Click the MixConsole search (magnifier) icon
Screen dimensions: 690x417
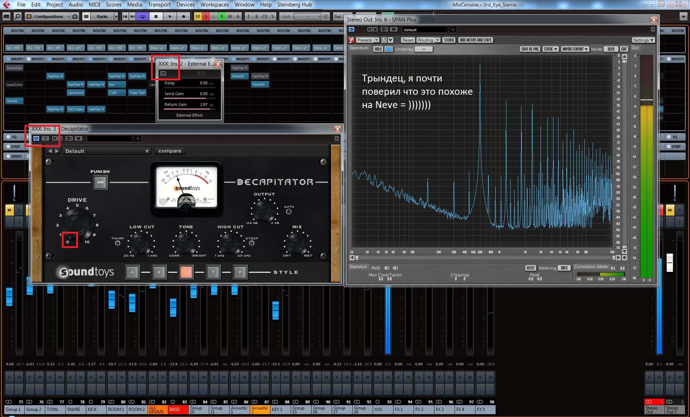pos(17,17)
